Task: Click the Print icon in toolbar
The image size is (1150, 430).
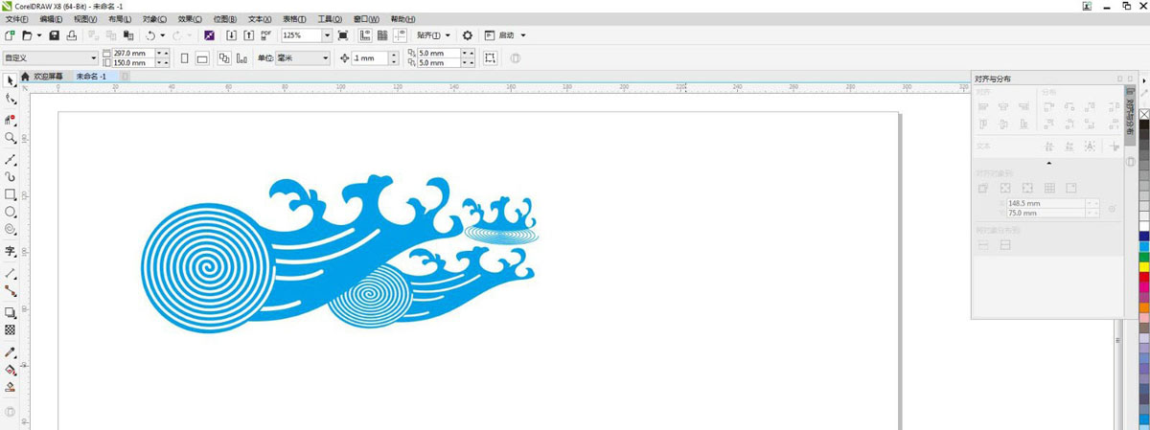Action: click(72, 35)
